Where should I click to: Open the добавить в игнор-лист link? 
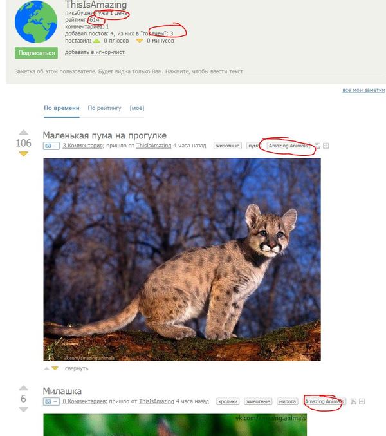pyautogui.click(x=95, y=52)
